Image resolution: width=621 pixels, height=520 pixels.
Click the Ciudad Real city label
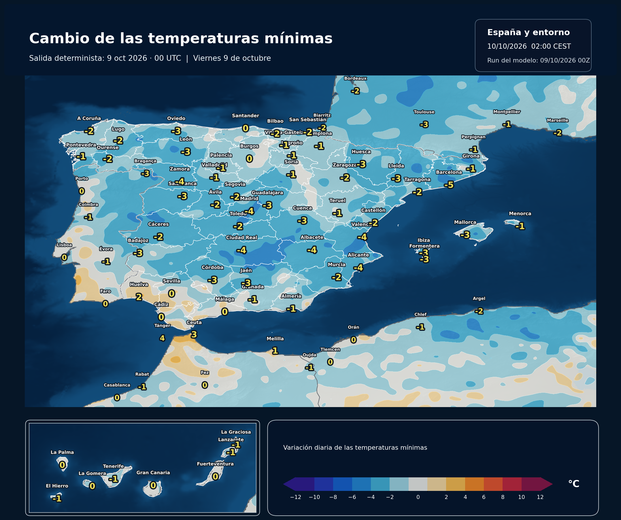(x=241, y=237)
